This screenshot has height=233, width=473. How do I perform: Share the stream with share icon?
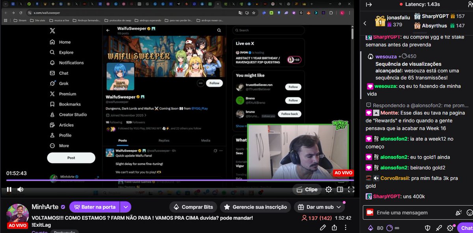[x=334, y=227]
